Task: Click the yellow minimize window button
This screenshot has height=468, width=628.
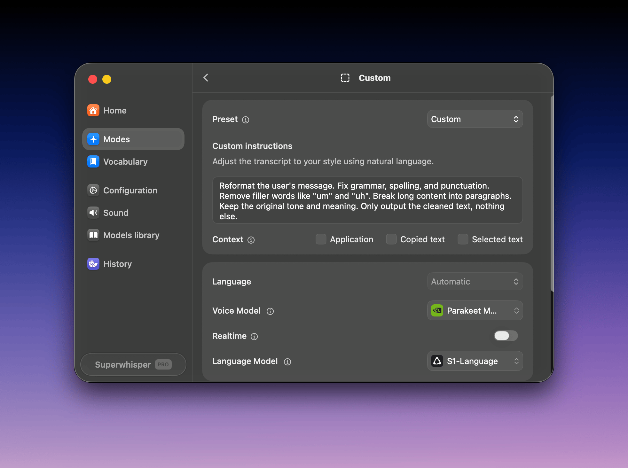Action: (x=107, y=79)
